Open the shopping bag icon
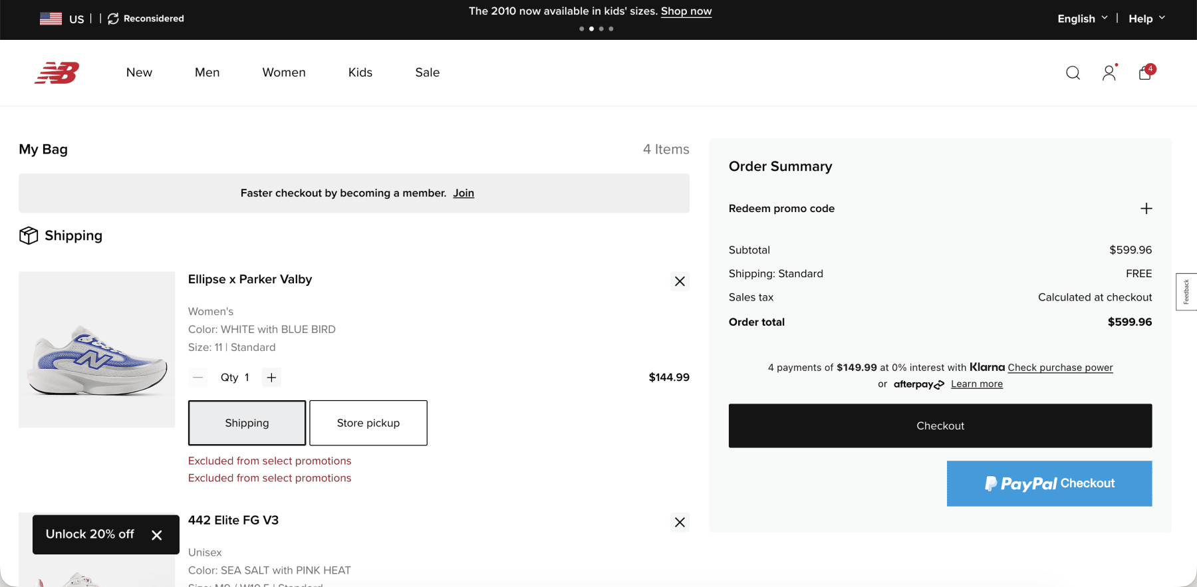 coord(1145,72)
